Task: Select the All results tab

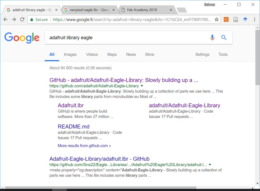Action: point(52,54)
